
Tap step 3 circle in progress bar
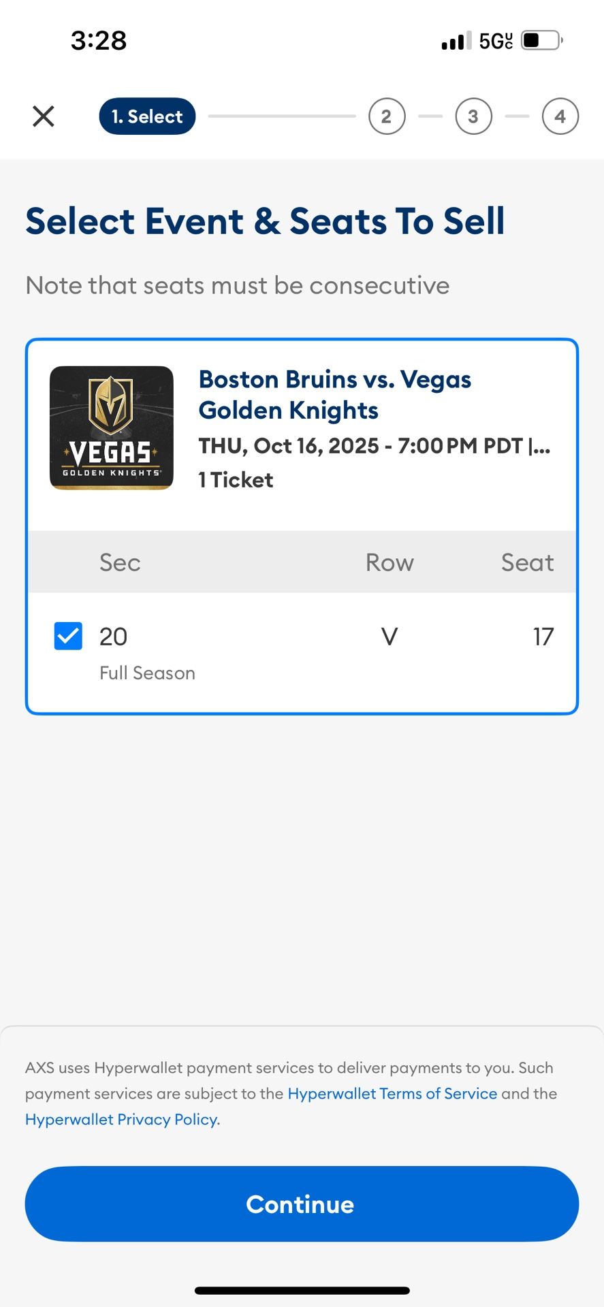coord(473,116)
